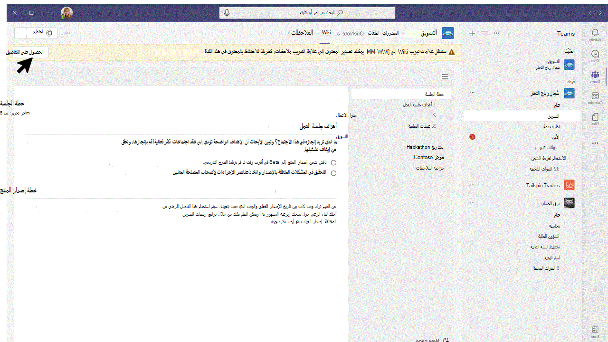Expand the 32 hidden channels القنوات المخفية
This screenshot has width=608, height=342.
[544, 169]
